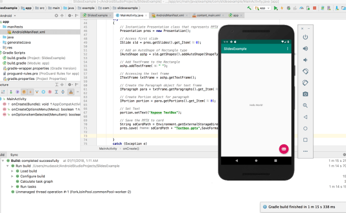Image resolution: width=346 pixels, height=213 pixels.
Task: Expand the Run tasks node
Action: click(12, 186)
